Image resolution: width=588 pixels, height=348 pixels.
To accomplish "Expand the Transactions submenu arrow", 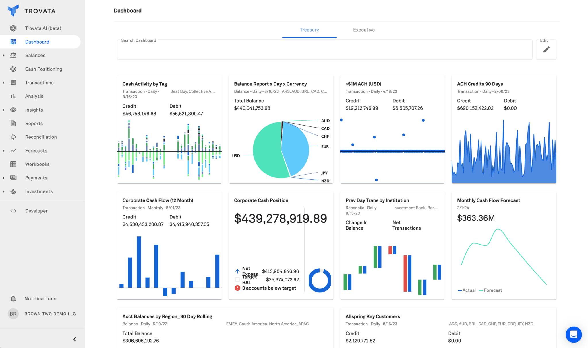I will 4,83.
